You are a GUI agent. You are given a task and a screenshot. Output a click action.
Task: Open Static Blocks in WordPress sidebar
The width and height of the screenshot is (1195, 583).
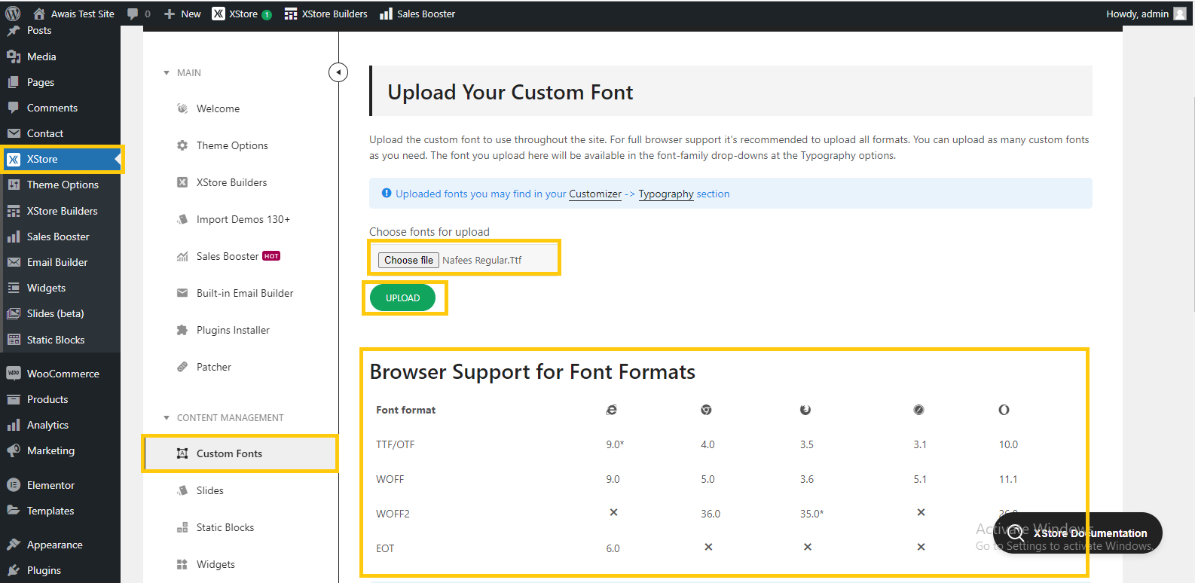point(56,340)
